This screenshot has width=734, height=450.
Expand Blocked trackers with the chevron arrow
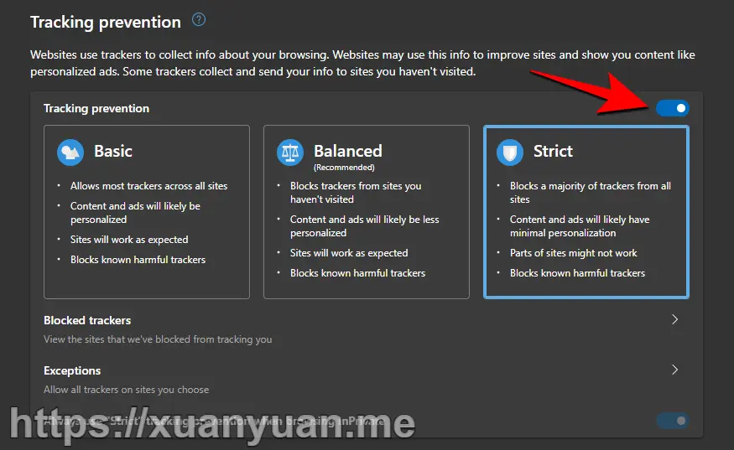(x=674, y=319)
